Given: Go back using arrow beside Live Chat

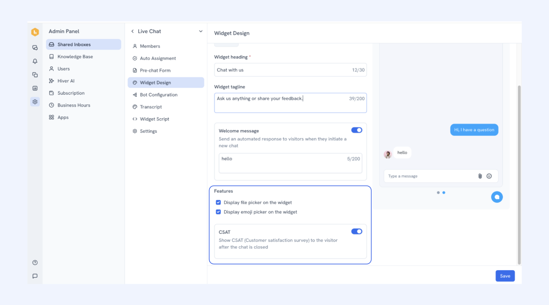Looking at the screenshot, I should [x=132, y=32].
